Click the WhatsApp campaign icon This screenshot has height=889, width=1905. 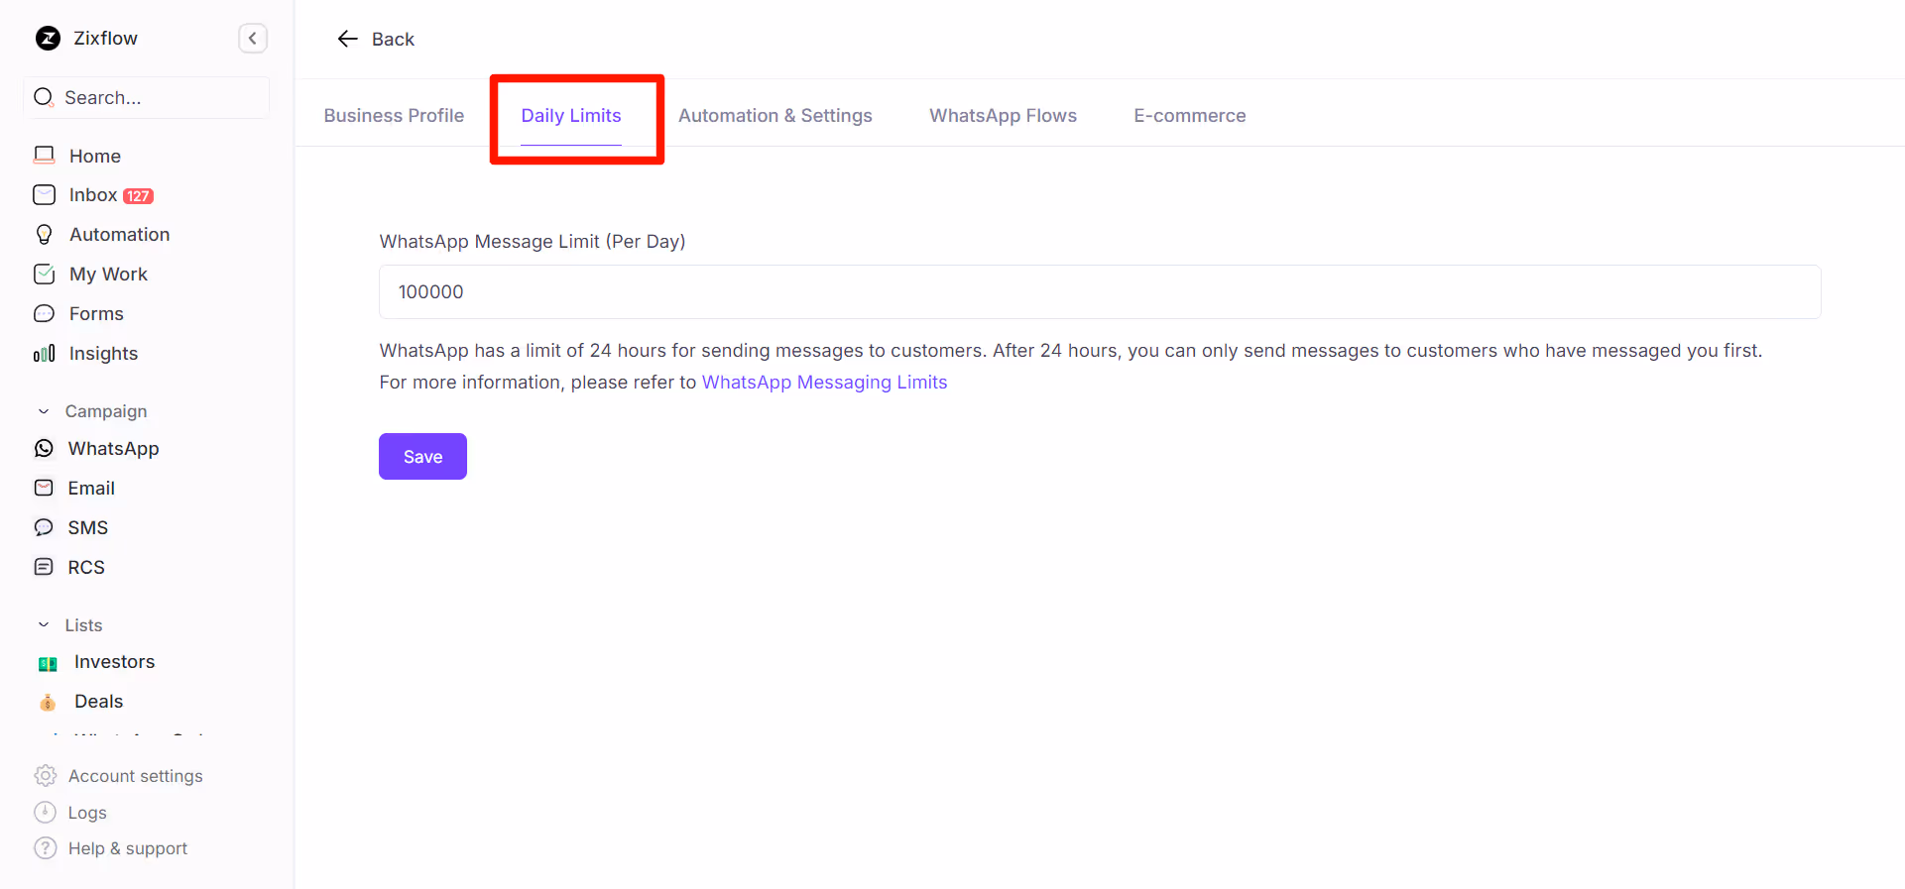coord(45,449)
